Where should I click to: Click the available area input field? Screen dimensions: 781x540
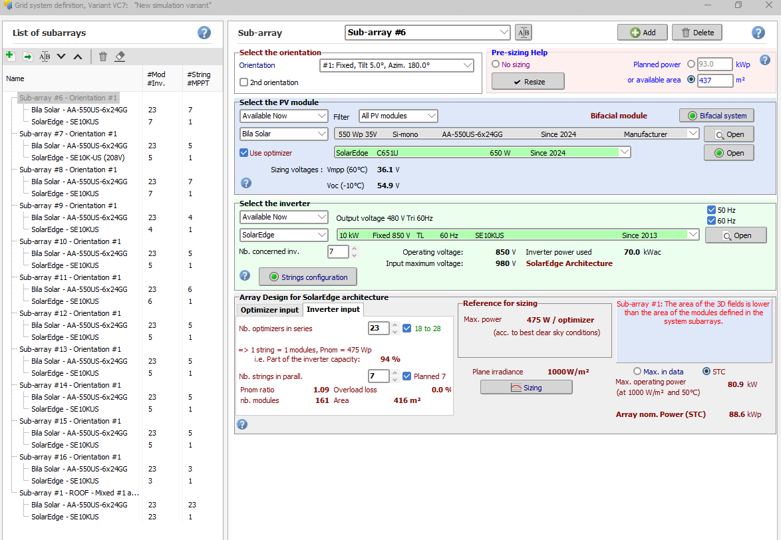click(715, 80)
